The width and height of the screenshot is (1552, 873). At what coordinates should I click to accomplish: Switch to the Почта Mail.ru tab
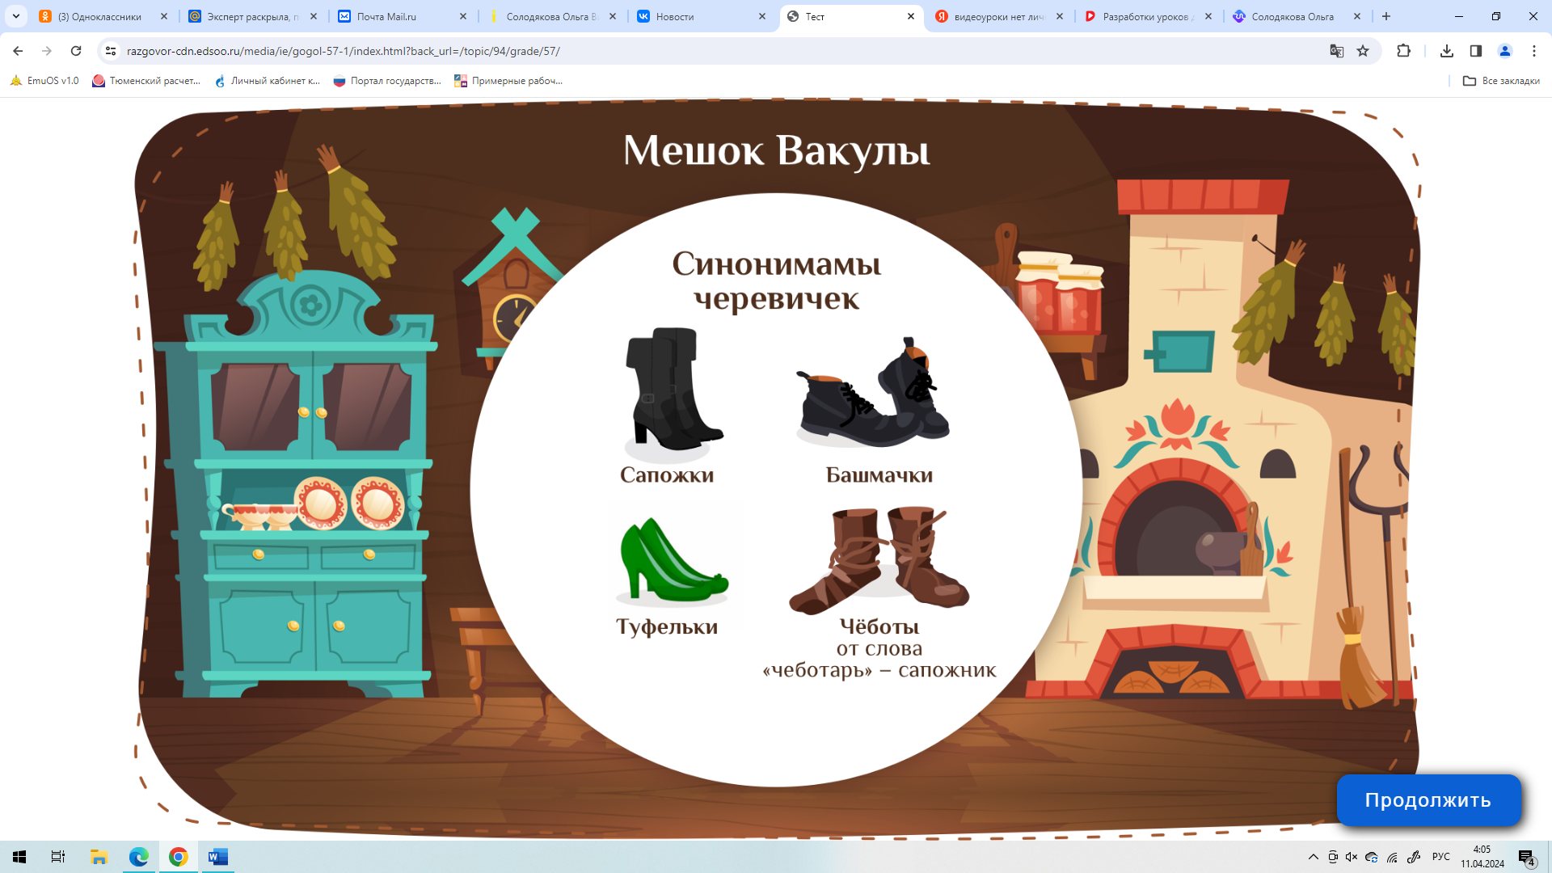coord(402,16)
